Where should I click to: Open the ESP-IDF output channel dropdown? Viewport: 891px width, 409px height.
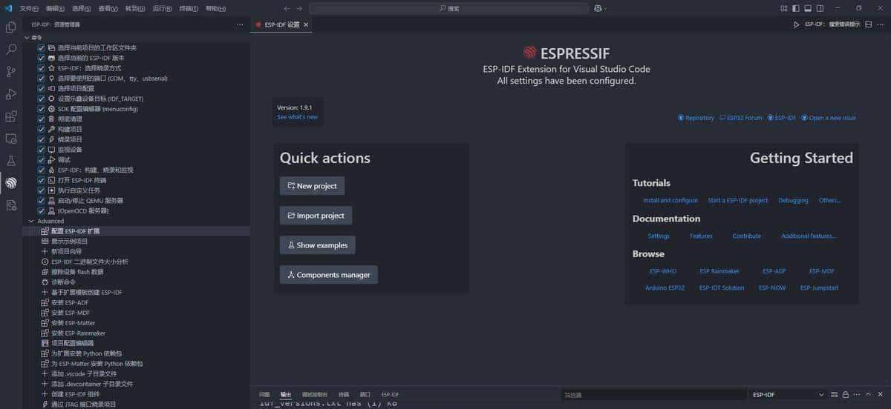click(x=787, y=395)
